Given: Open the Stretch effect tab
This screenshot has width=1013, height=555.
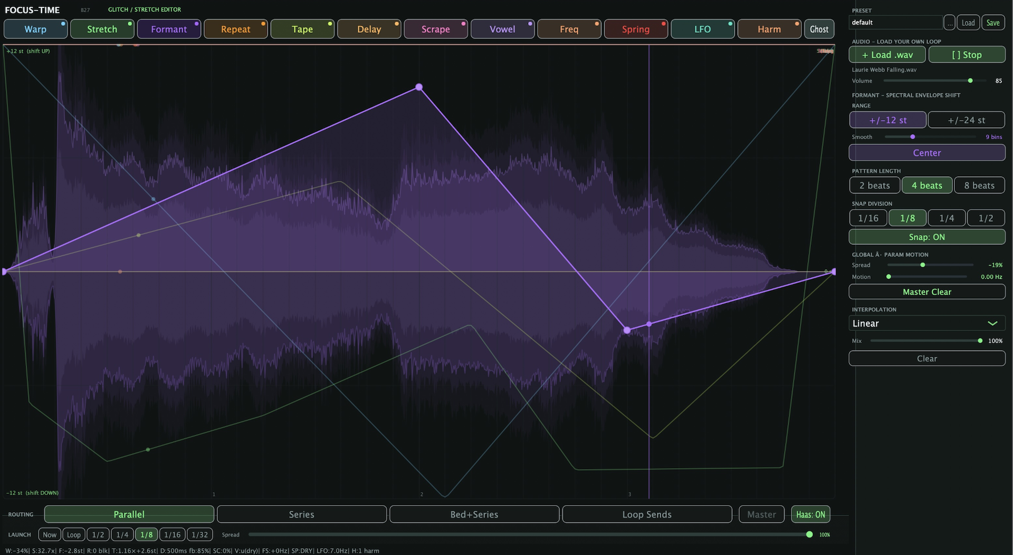Looking at the screenshot, I should pyautogui.click(x=102, y=29).
